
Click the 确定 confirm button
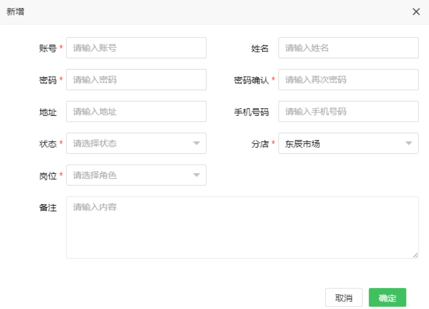tap(387, 297)
